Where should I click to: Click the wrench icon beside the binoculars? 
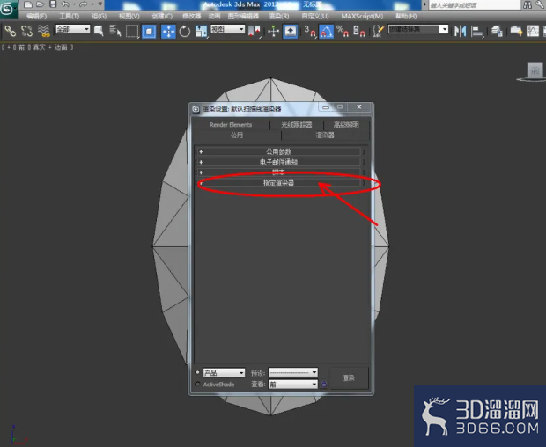(x=541, y=4)
